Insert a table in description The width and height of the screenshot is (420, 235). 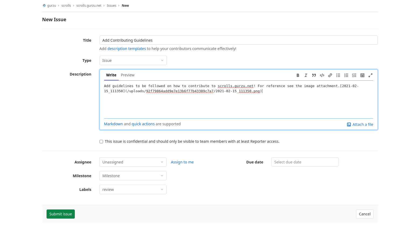[x=362, y=75]
